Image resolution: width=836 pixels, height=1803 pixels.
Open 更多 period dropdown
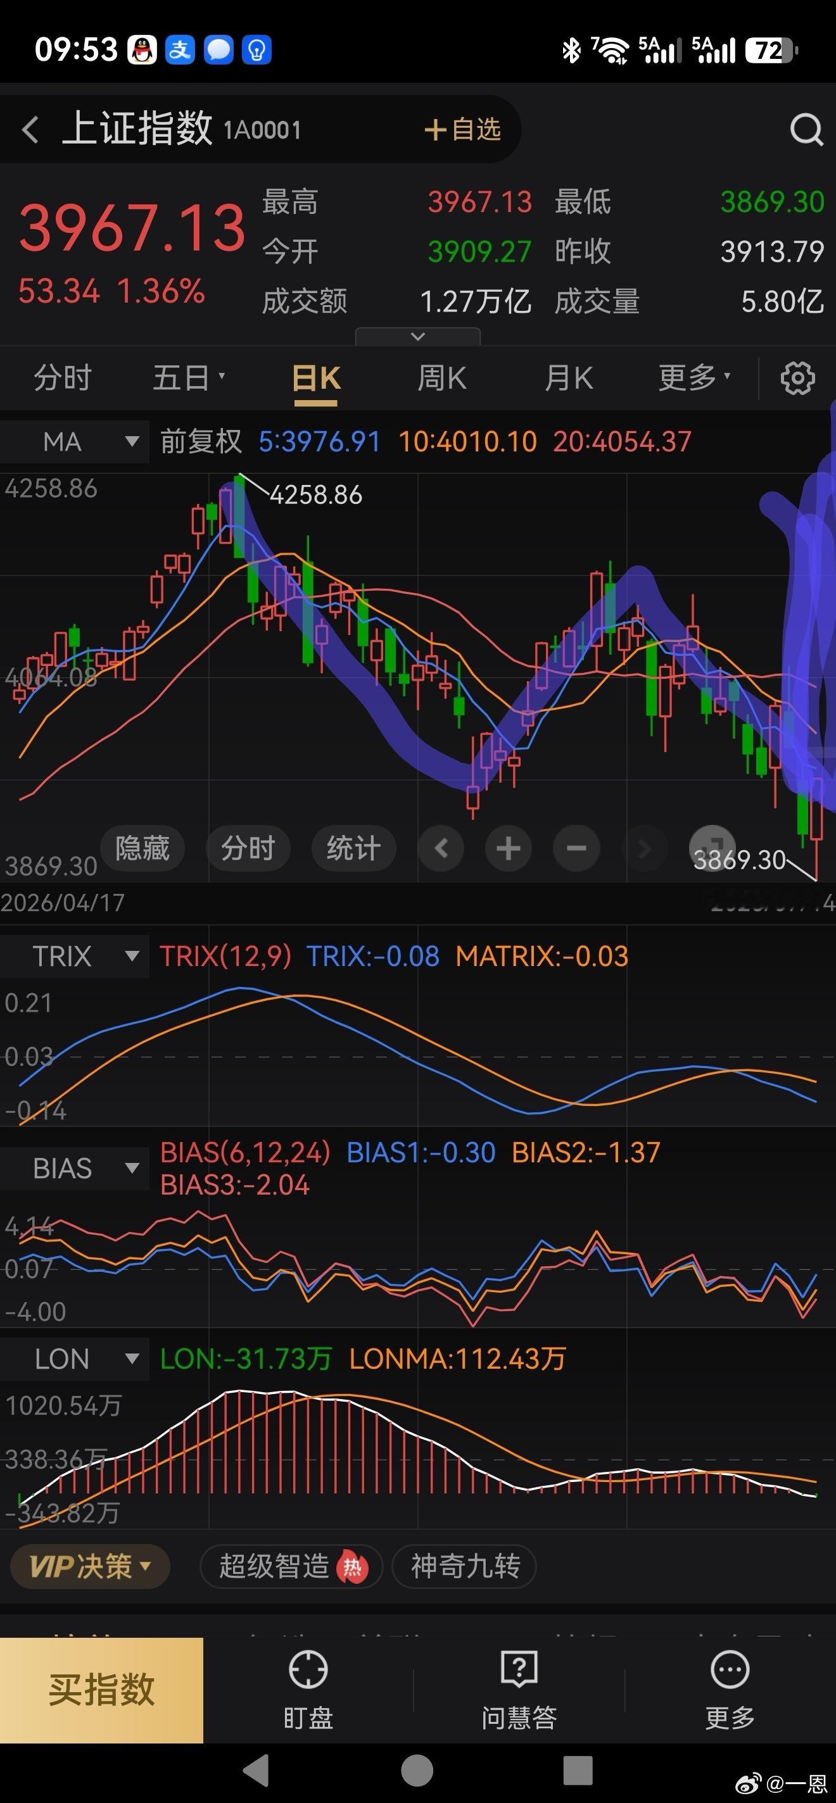click(x=694, y=378)
